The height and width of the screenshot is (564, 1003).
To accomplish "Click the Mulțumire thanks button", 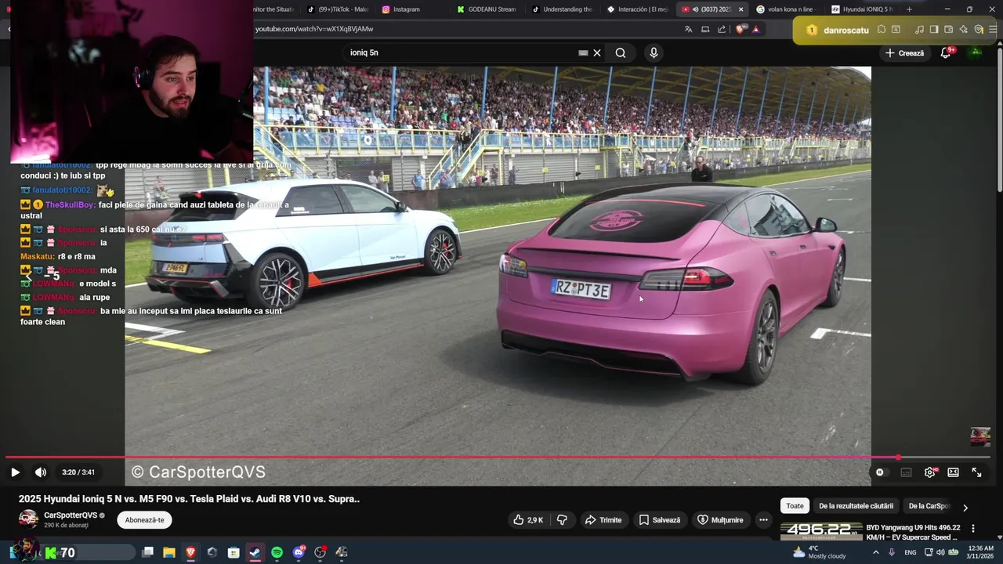I will point(720,520).
